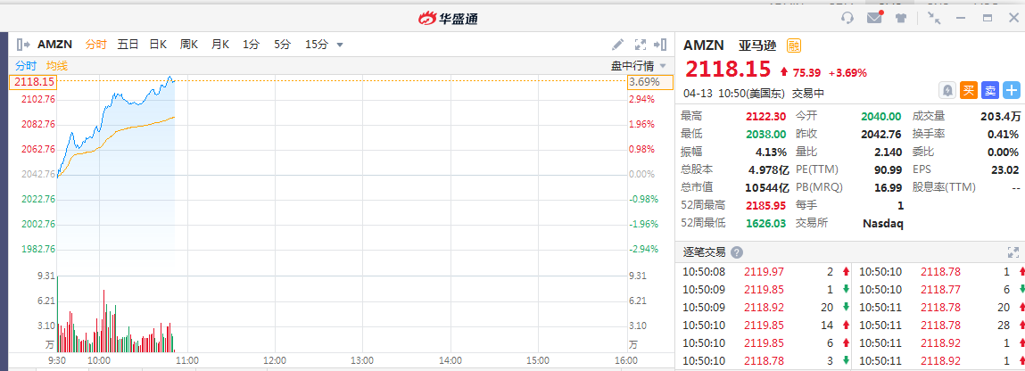Click the orange 买 buy button
Viewport: 1025px width, 371px height.
[969, 90]
